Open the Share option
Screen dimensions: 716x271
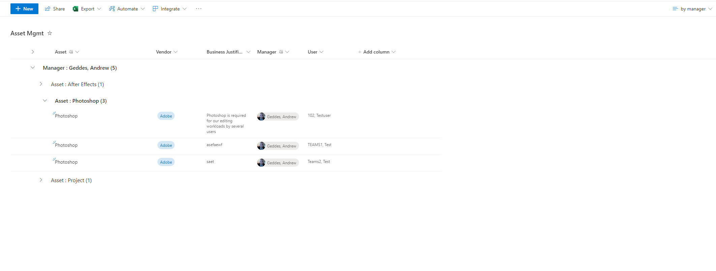point(55,9)
